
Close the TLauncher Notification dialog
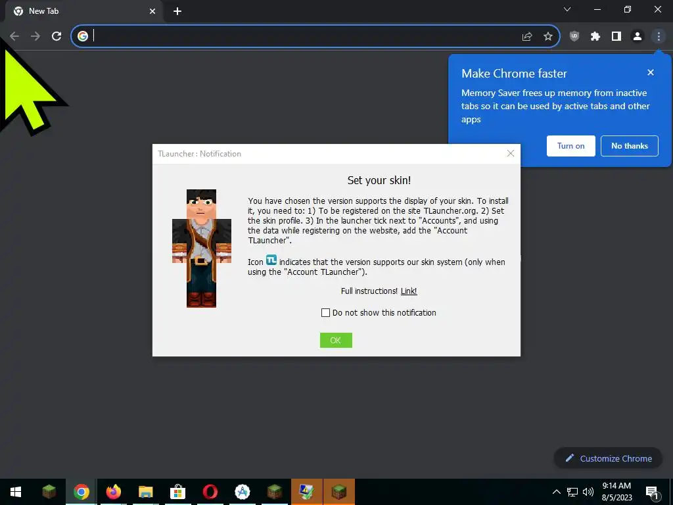(x=510, y=153)
